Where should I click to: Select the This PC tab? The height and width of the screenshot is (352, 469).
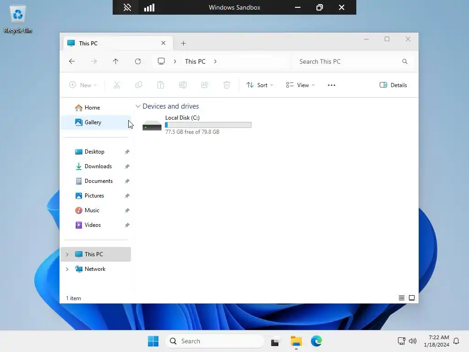click(x=118, y=43)
